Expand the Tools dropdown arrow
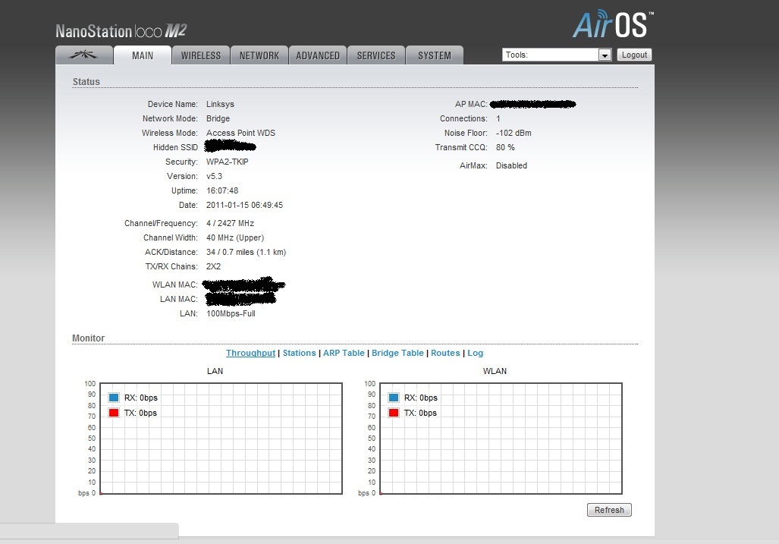Screen dimensions: 779x544 click(x=605, y=55)
